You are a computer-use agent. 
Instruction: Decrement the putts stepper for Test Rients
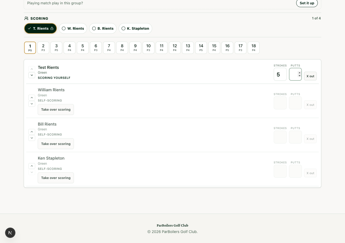299,76
